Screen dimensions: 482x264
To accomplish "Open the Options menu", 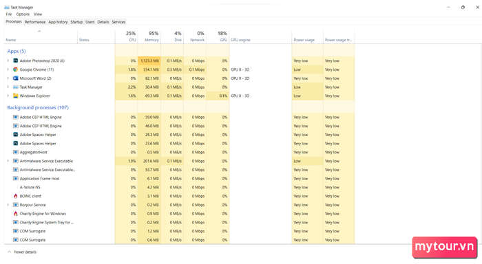I will 23,14.
